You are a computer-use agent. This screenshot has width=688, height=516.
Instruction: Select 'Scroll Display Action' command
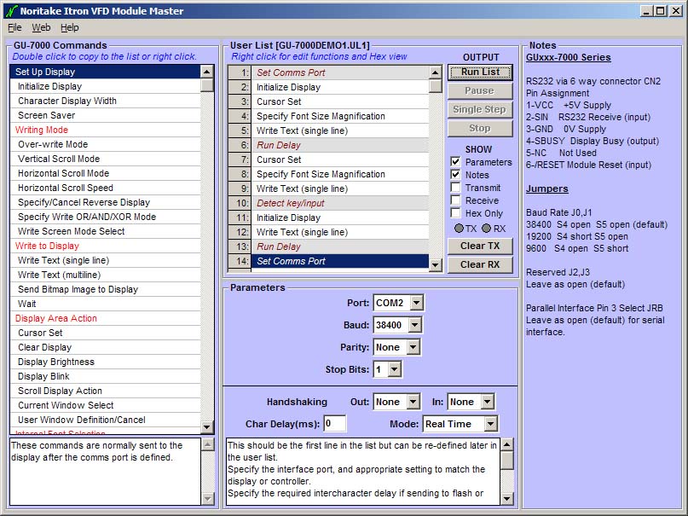[105, 391]
